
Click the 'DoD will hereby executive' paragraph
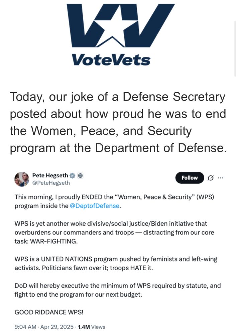click(x=118, y=290)
